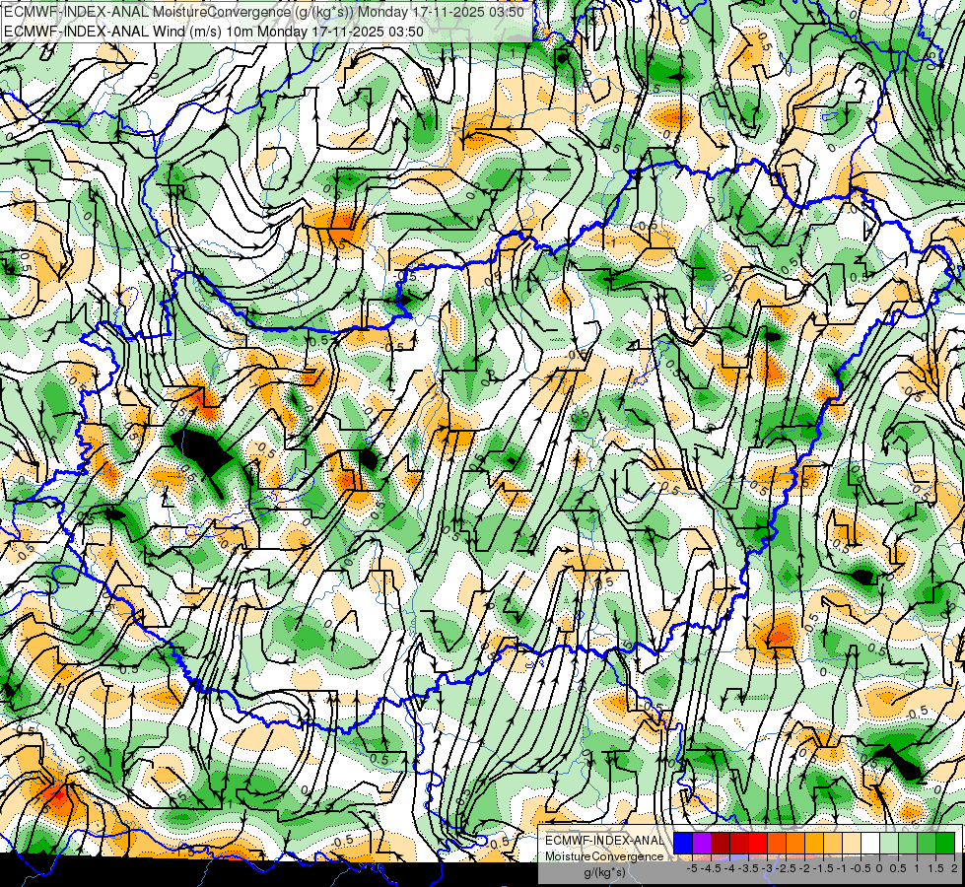965x887 pixels.
Task: Click the Wind 10m title line
Action: [x=214, y=31]
